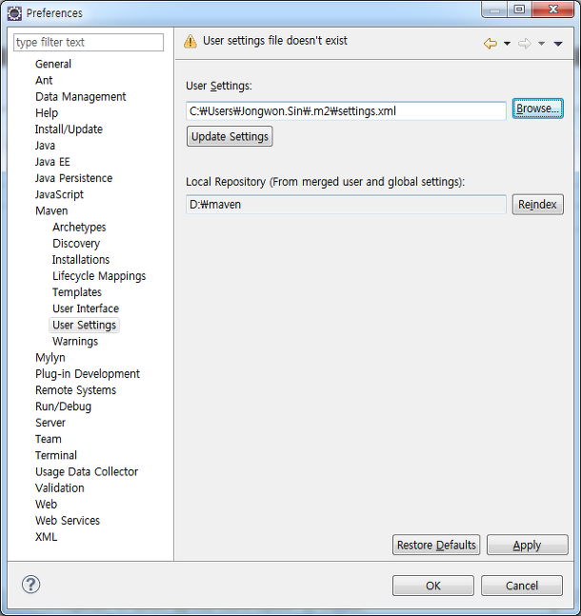Select Help preferences category

pos(47,112)
